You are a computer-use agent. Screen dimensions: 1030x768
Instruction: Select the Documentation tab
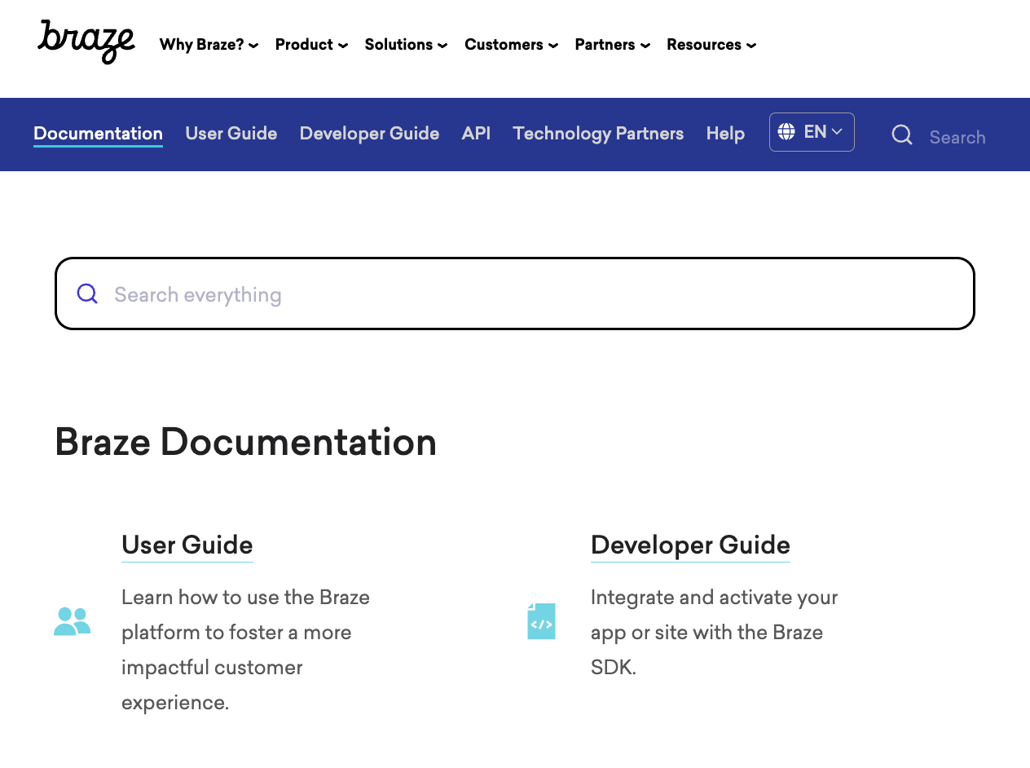[98, 134]
